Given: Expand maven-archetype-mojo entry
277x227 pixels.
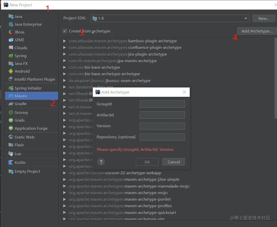Looking at the screenshot, I should 64,193.
